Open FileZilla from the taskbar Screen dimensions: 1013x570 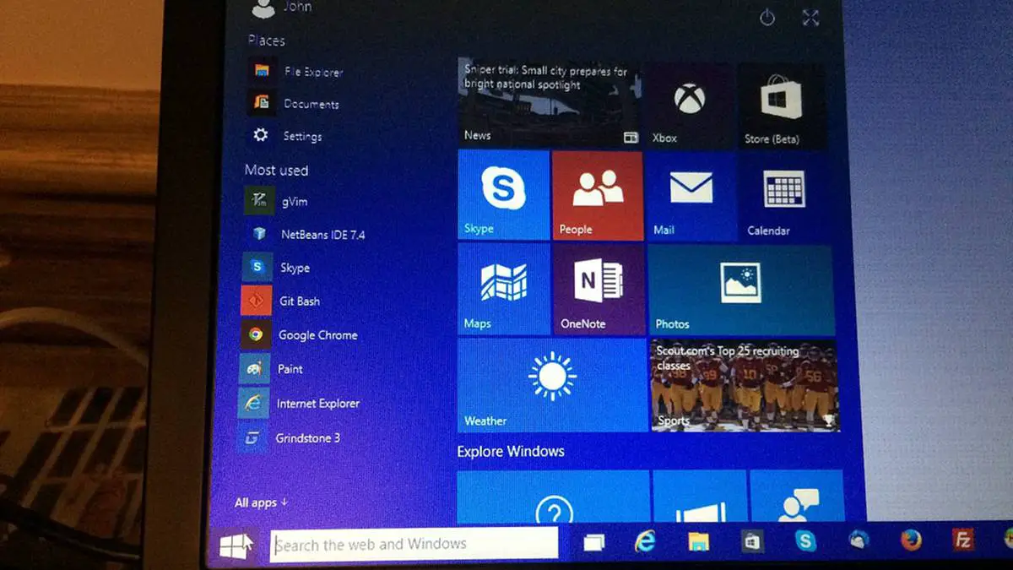click(962, 539)
